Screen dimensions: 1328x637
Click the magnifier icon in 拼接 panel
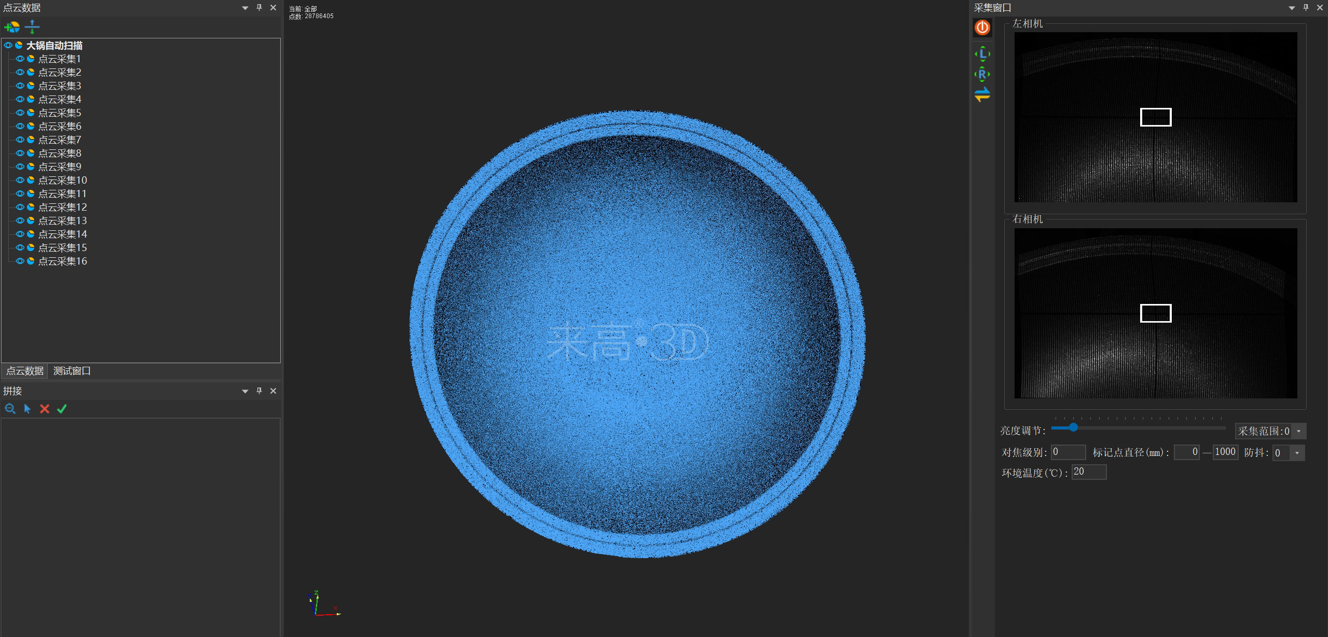(x=10, y=409)
